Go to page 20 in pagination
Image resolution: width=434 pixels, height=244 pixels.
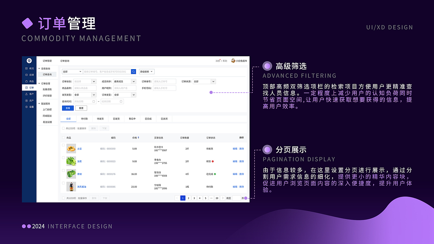pyautogui.click(x=217, y=198)
